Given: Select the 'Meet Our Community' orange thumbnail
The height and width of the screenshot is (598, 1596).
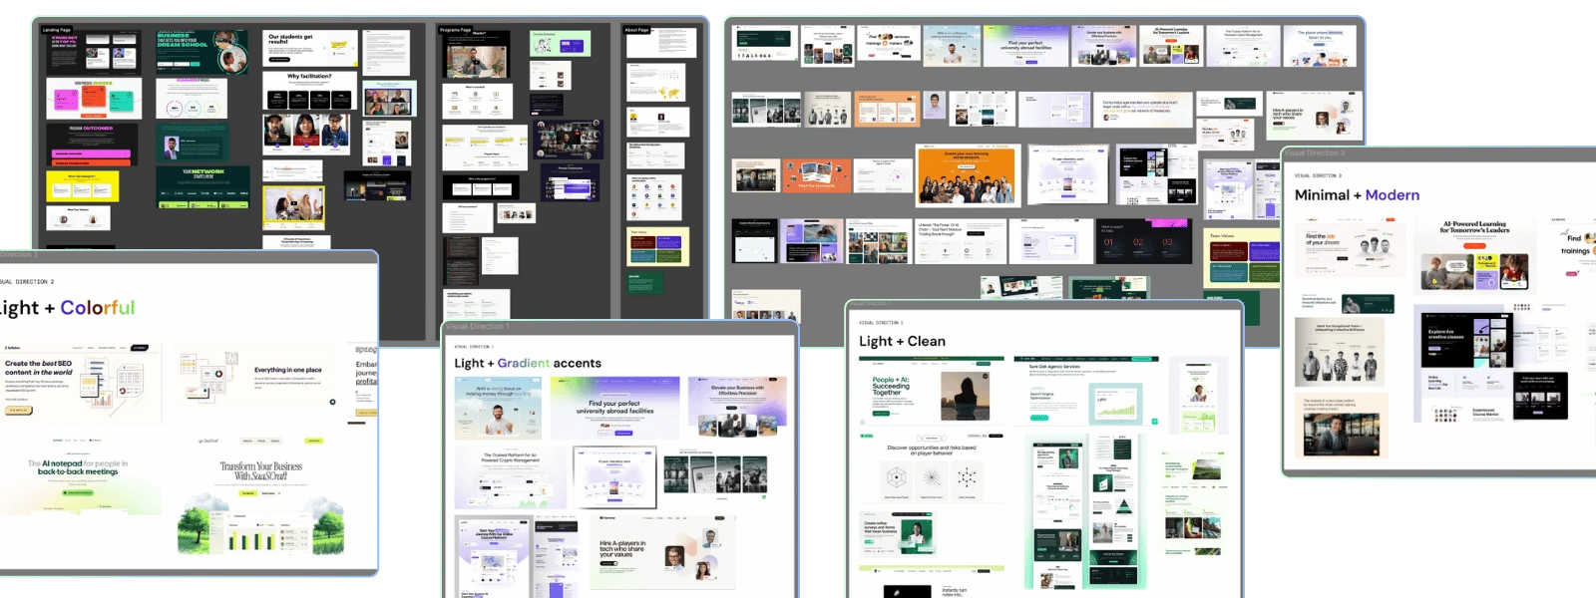Looking at the screenshot, I should pos(817,175).
